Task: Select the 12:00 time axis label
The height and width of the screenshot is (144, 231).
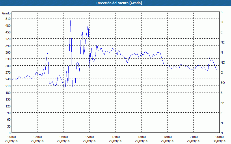Action: pos(116,137)
